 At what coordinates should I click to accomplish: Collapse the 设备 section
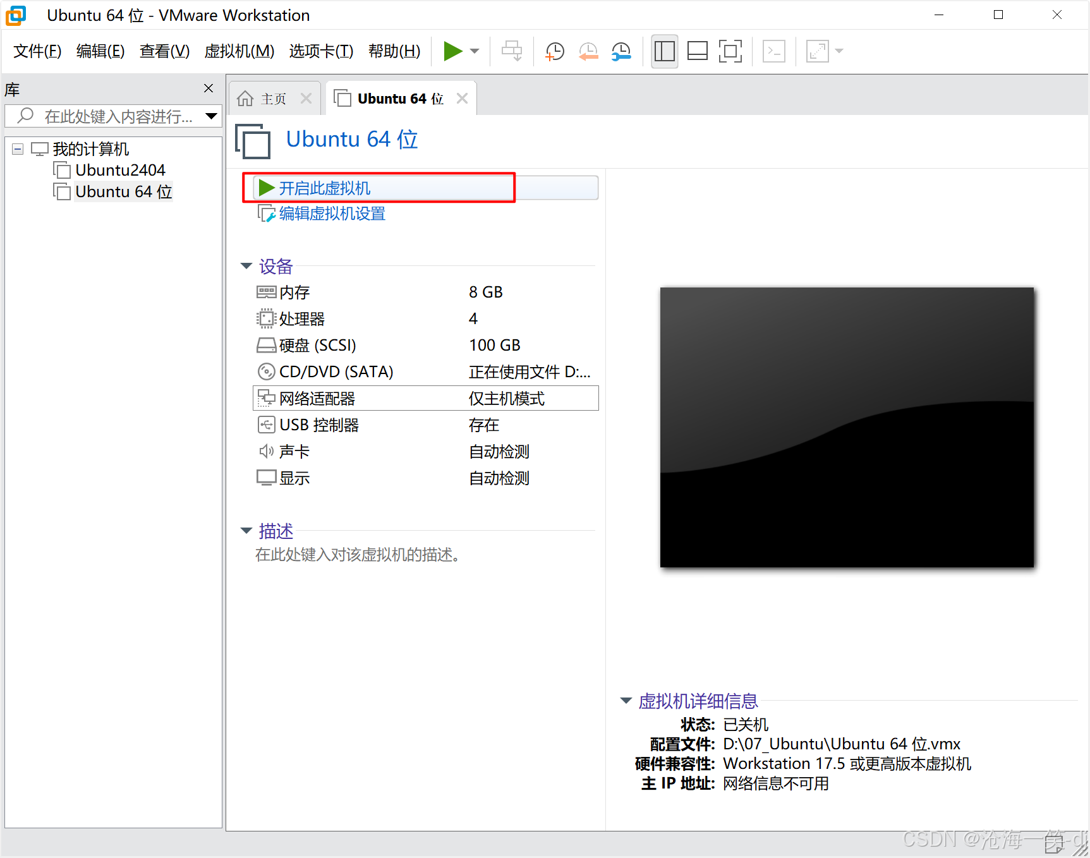[246, 266]
